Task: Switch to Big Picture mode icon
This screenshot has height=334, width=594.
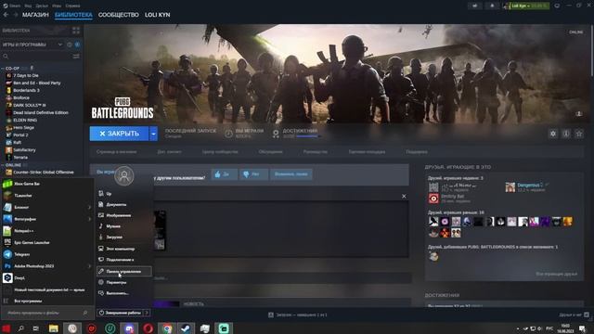Action: [557, 6]
